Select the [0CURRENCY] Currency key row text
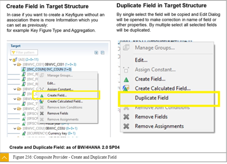227x164 pixels. [51, 133]
